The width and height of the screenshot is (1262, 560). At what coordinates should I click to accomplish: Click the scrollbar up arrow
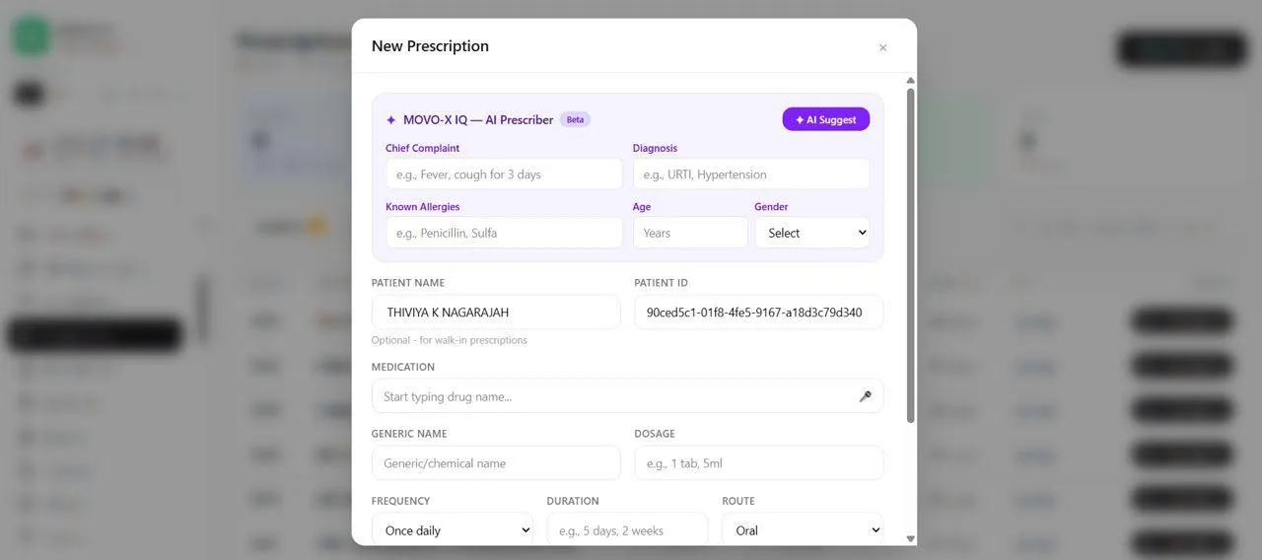[910, 80]
